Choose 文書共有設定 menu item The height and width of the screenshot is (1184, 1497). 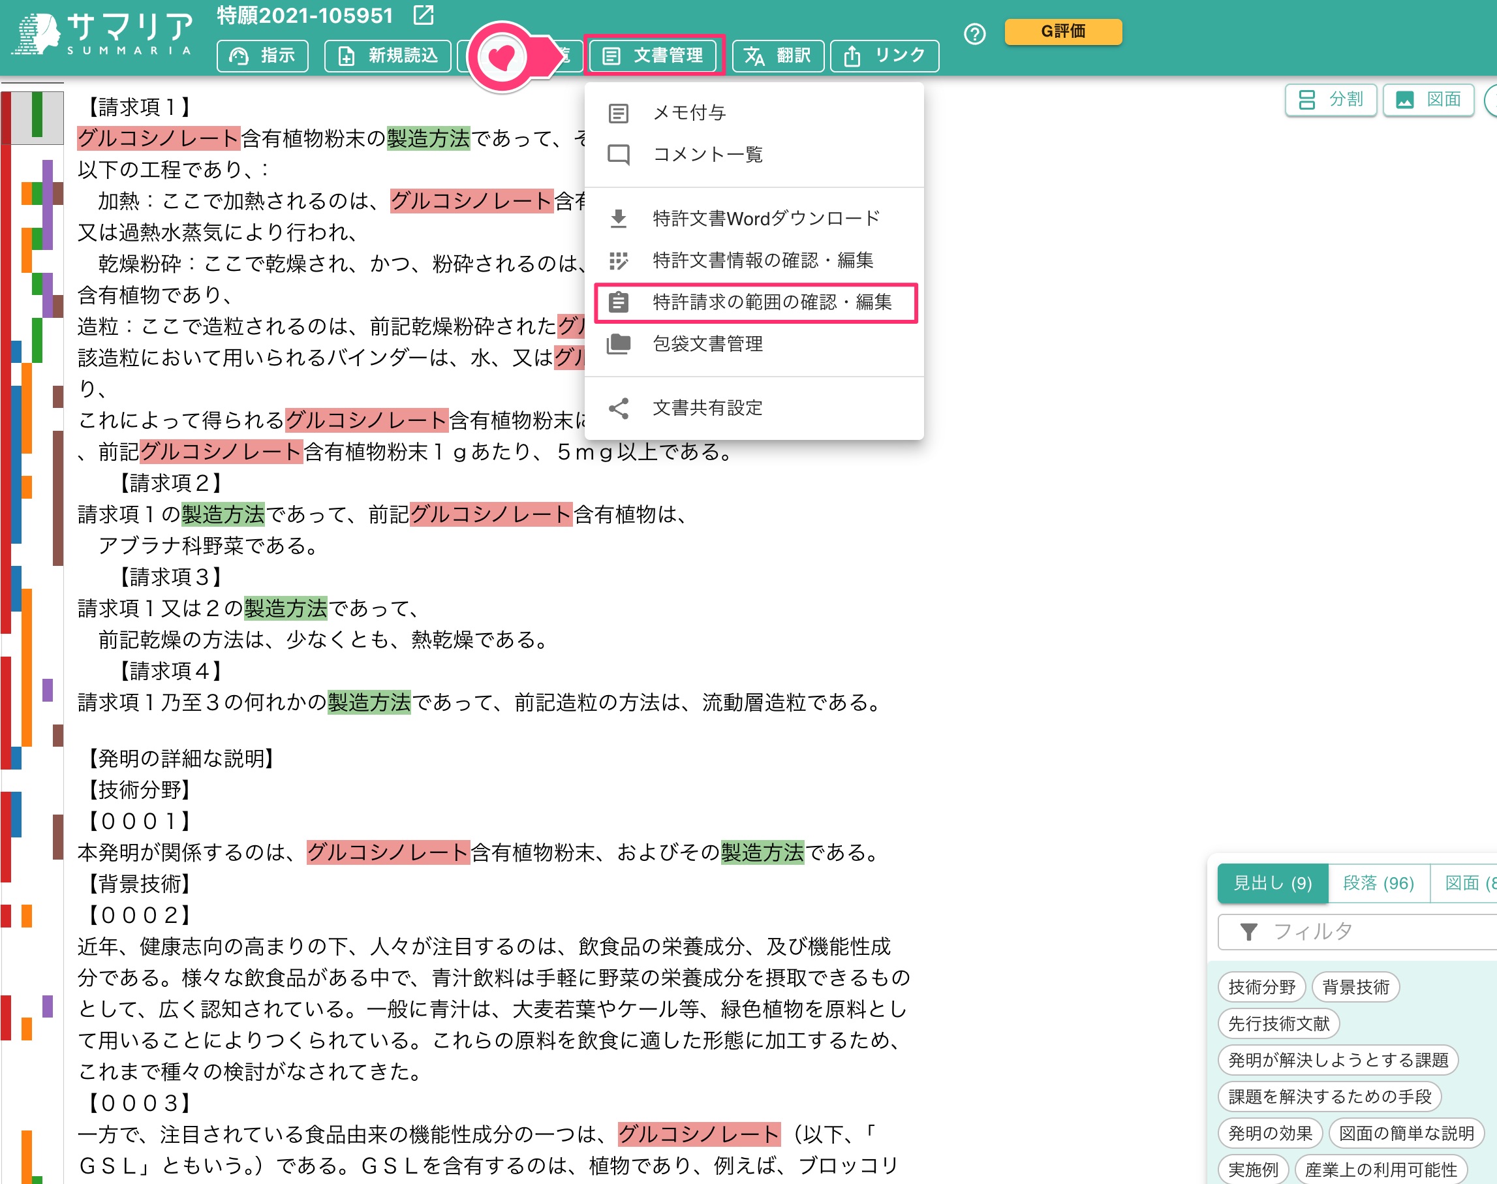coord(754,409)
